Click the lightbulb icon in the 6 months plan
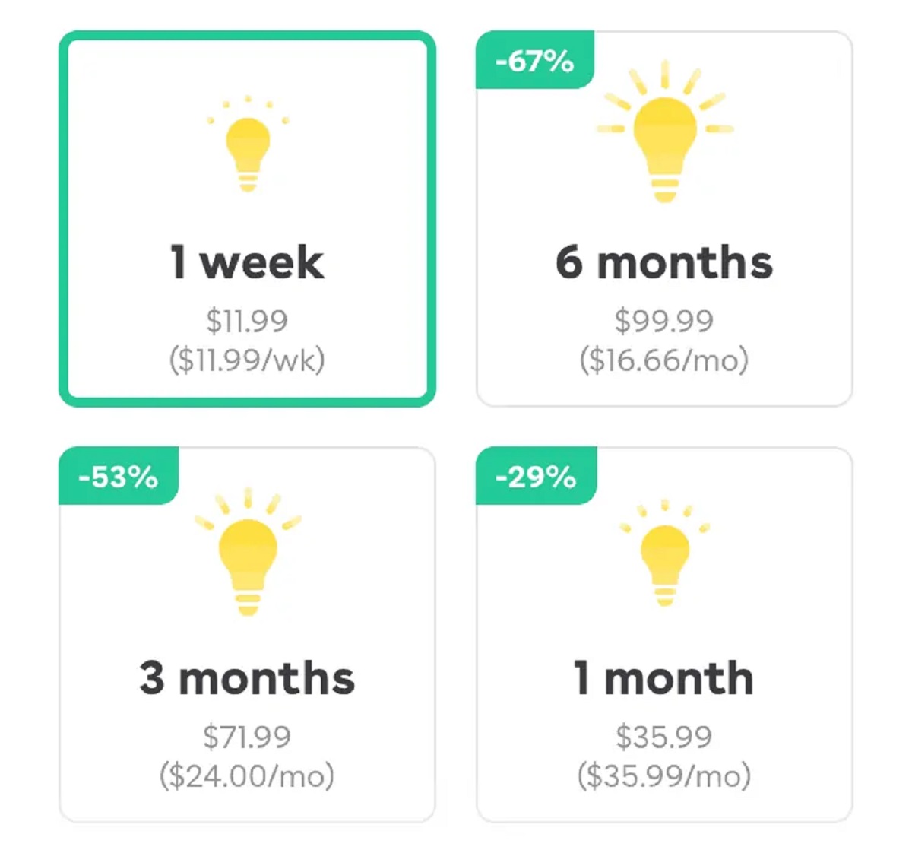 [665, 137]
